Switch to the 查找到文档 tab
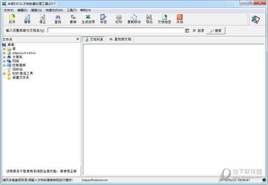The image size is (268, 185). (x=120, y=39)
